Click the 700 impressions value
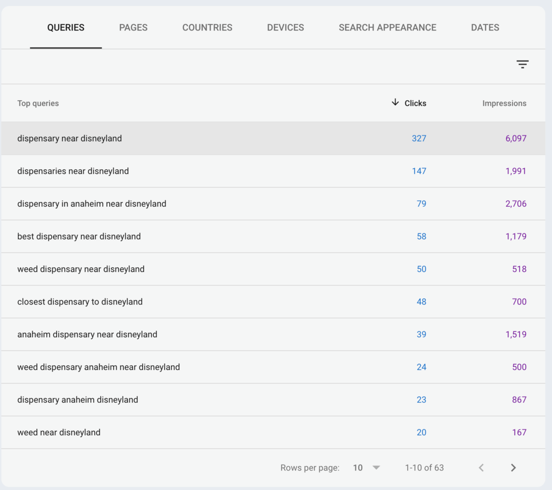 [519, 302]
